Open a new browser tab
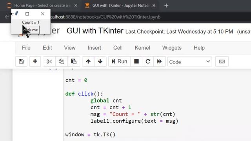251x141 pixels. click(x=166, y=5)
